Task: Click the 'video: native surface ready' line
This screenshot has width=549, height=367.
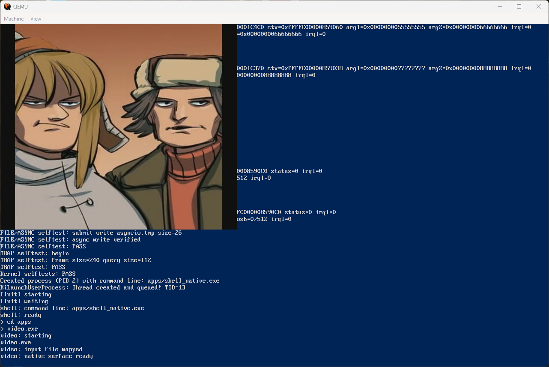Action: [x=47, y=356]
